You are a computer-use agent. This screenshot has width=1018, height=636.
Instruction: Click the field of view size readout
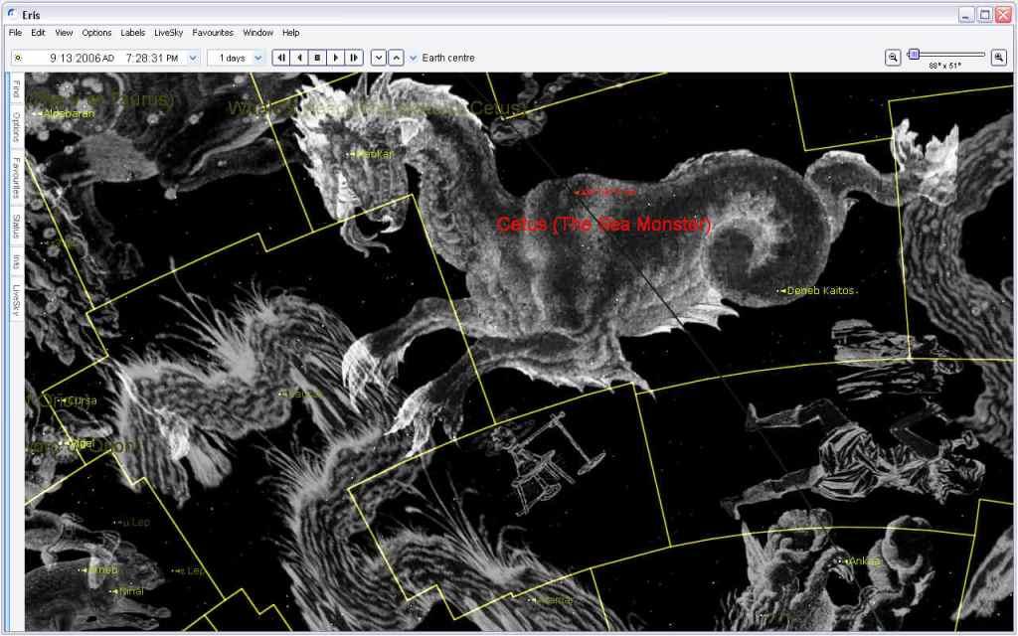click(x=944, y=66)
